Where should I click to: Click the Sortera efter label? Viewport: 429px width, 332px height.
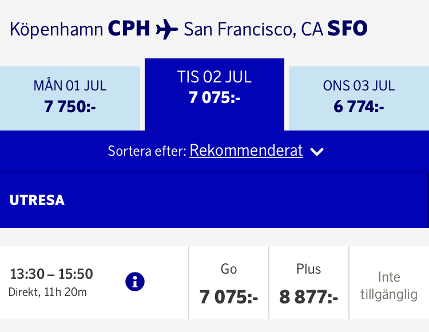(x=147, y=152)
